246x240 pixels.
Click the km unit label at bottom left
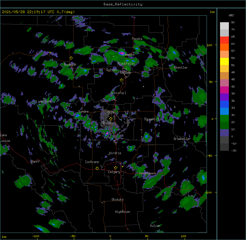[4, 237]
